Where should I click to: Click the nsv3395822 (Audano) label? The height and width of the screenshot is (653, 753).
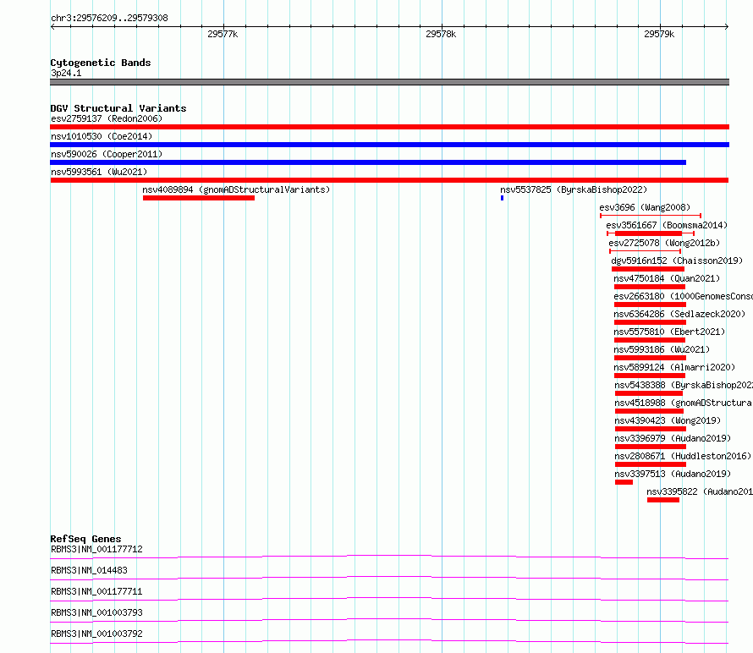click(700, 491)
